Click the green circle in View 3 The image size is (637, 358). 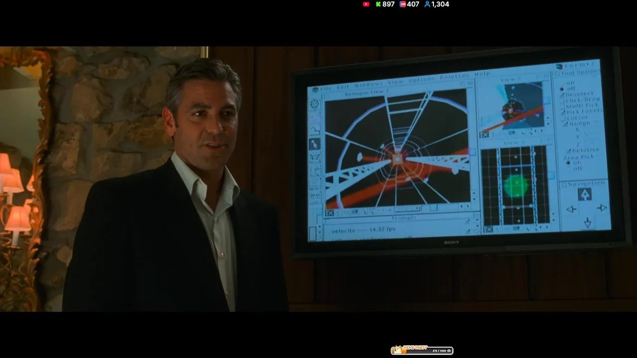click(x=516, y=185)
